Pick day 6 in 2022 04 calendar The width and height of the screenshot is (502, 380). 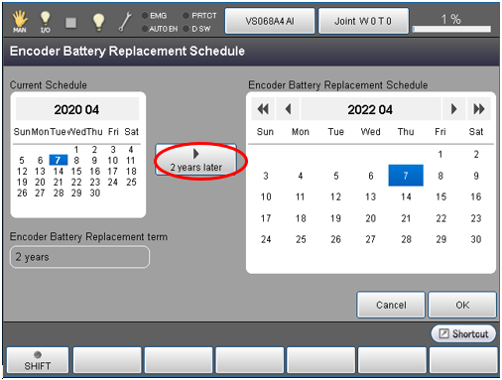point(371,176)
